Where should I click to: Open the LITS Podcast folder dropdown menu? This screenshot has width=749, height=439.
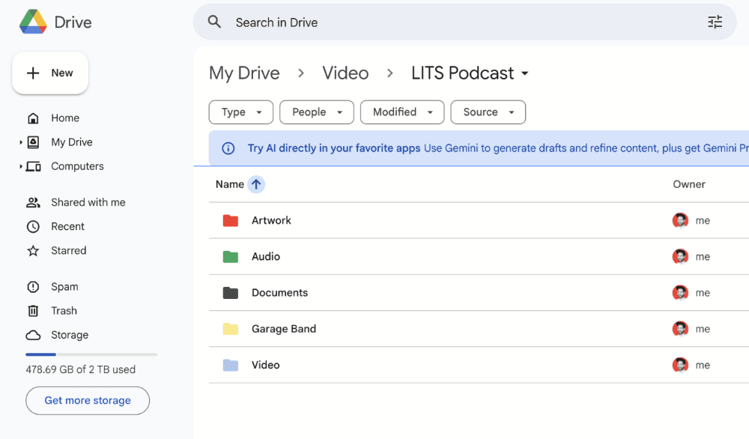pos(524,73)
